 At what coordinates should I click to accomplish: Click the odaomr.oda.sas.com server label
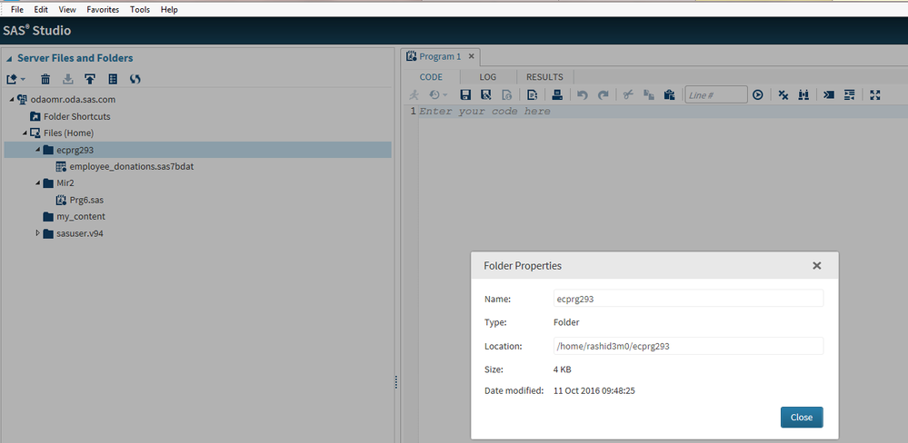point(73,100)
